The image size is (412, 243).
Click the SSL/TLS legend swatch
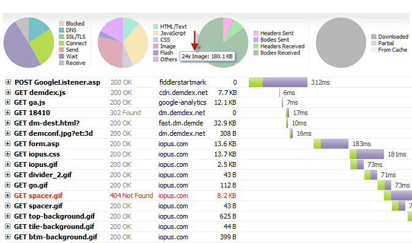(x=62, y=37)
